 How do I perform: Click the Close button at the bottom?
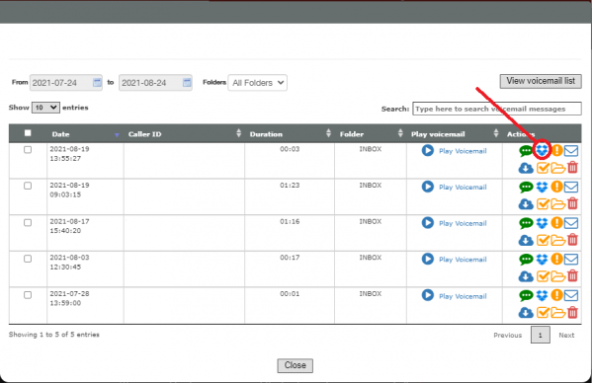tap(295, 365)
